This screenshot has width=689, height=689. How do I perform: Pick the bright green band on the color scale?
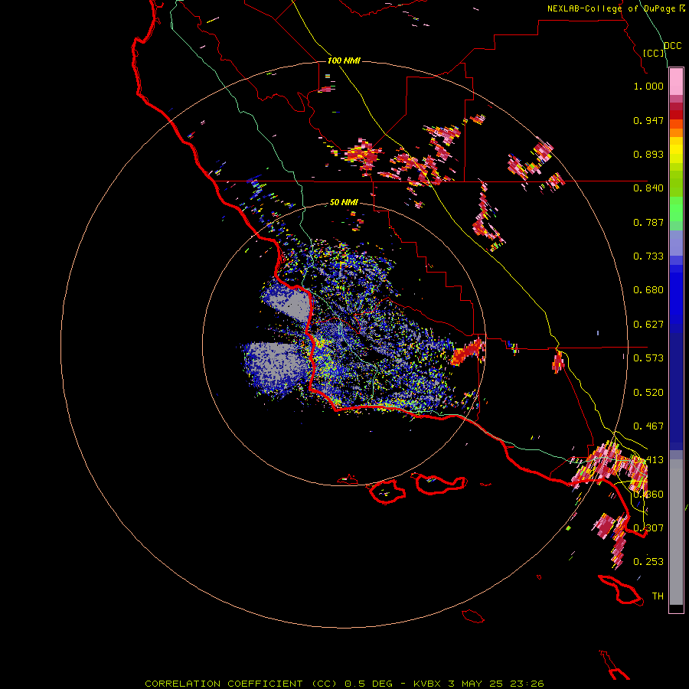[x=676, y=209]
